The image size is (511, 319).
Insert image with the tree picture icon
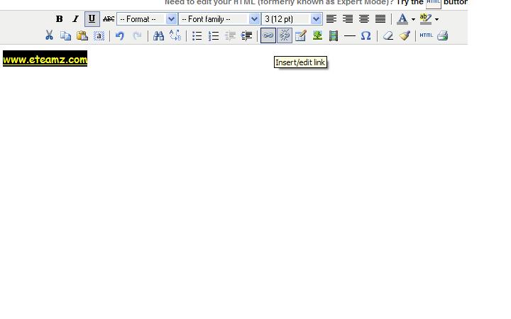pos(317,35)
